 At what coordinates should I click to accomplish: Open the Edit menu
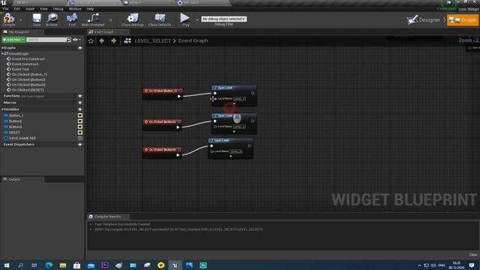[16, 9]
